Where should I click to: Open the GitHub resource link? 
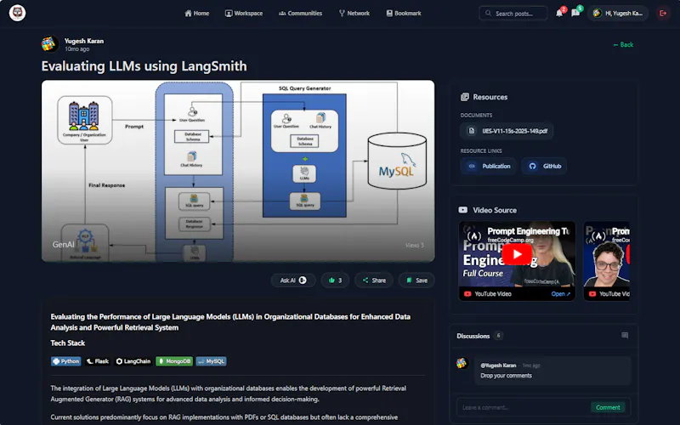pyautogui.click(x=544, y=166)
